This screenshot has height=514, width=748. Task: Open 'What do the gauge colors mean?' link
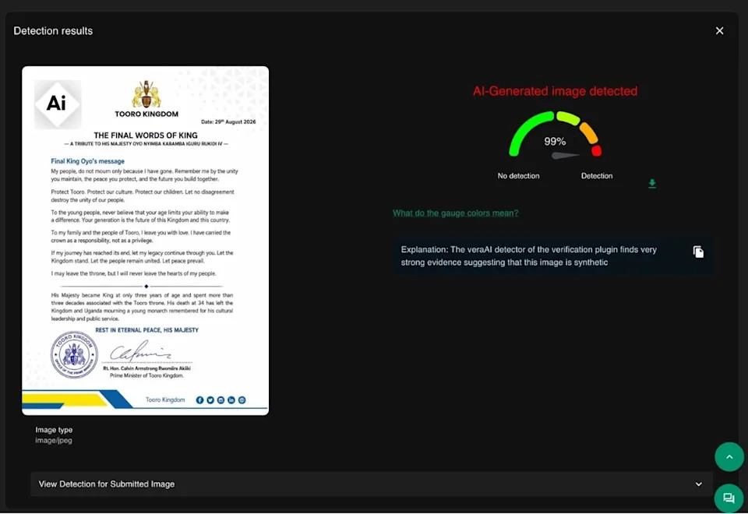(455, 213)
